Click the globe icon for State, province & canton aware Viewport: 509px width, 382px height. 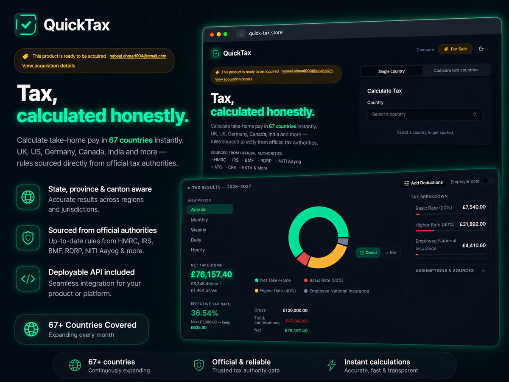[x=28, y=197]
